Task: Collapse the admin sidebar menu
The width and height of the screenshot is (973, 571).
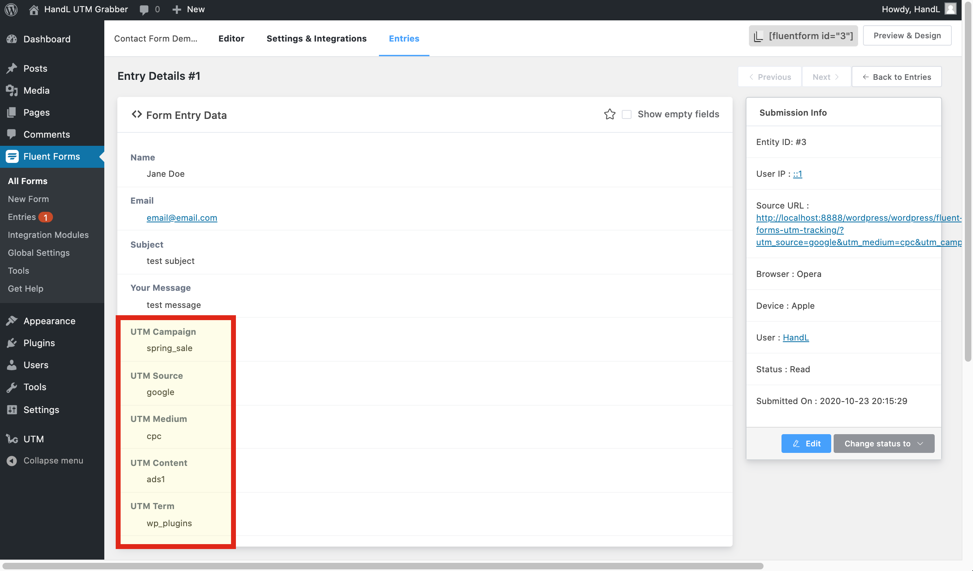Action: tap(53, 461)
